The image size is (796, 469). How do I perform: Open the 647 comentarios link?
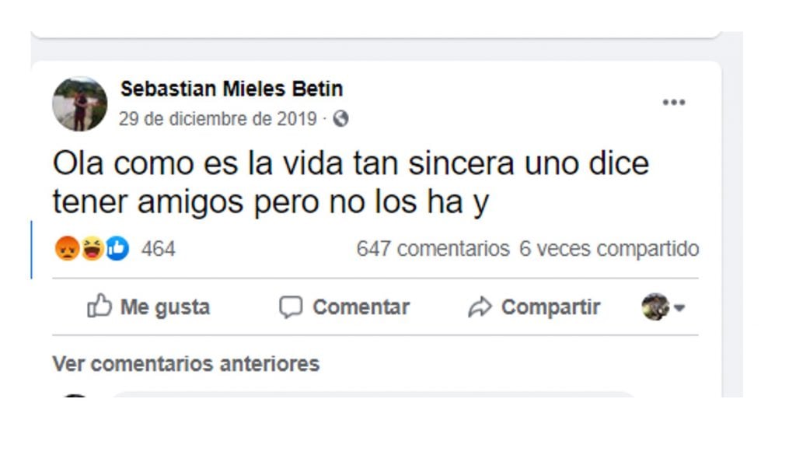tap(432, 249)
